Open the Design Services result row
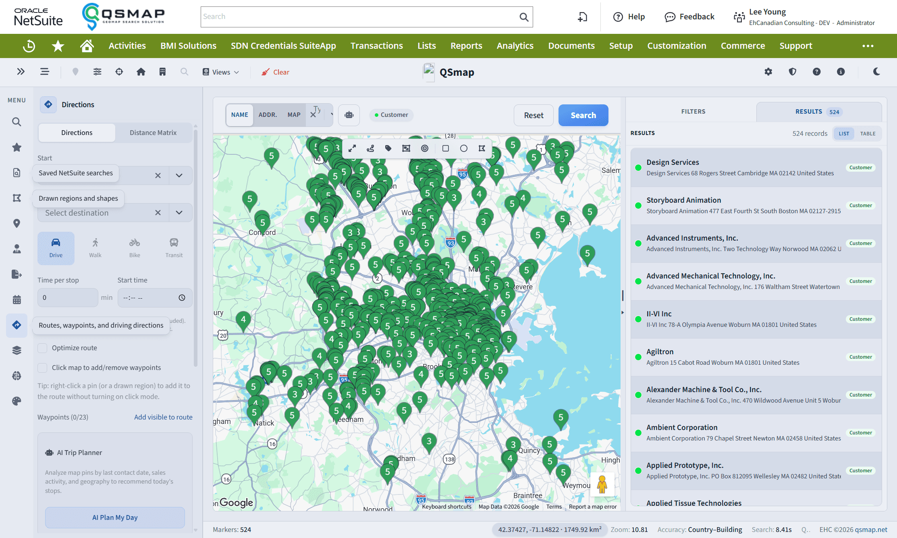The image size is (897, 538). point(756,168)
